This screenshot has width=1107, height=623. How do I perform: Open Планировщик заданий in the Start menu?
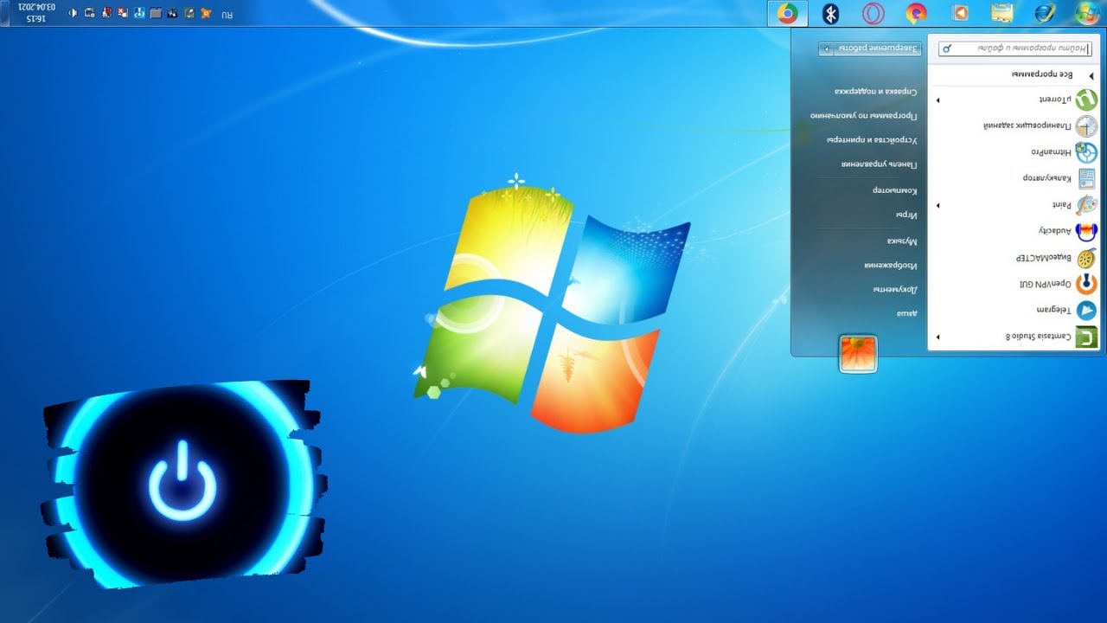point(1017,126)
